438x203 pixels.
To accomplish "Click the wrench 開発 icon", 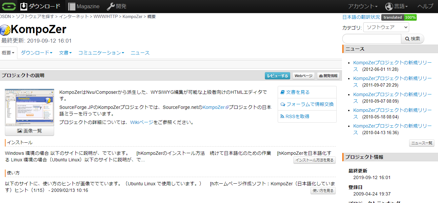I will (110, 6).
